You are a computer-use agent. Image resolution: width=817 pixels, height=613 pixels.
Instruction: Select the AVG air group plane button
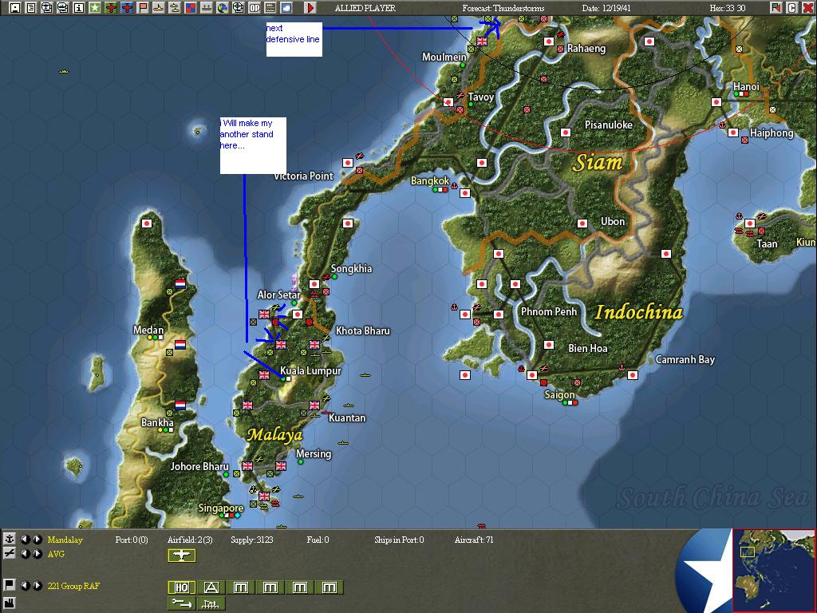point(182,556)
